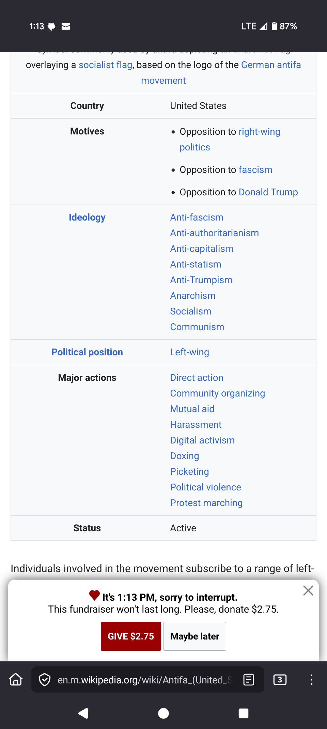
Task: Tap the Android back navigation button
Action: [x=83, y=713]
